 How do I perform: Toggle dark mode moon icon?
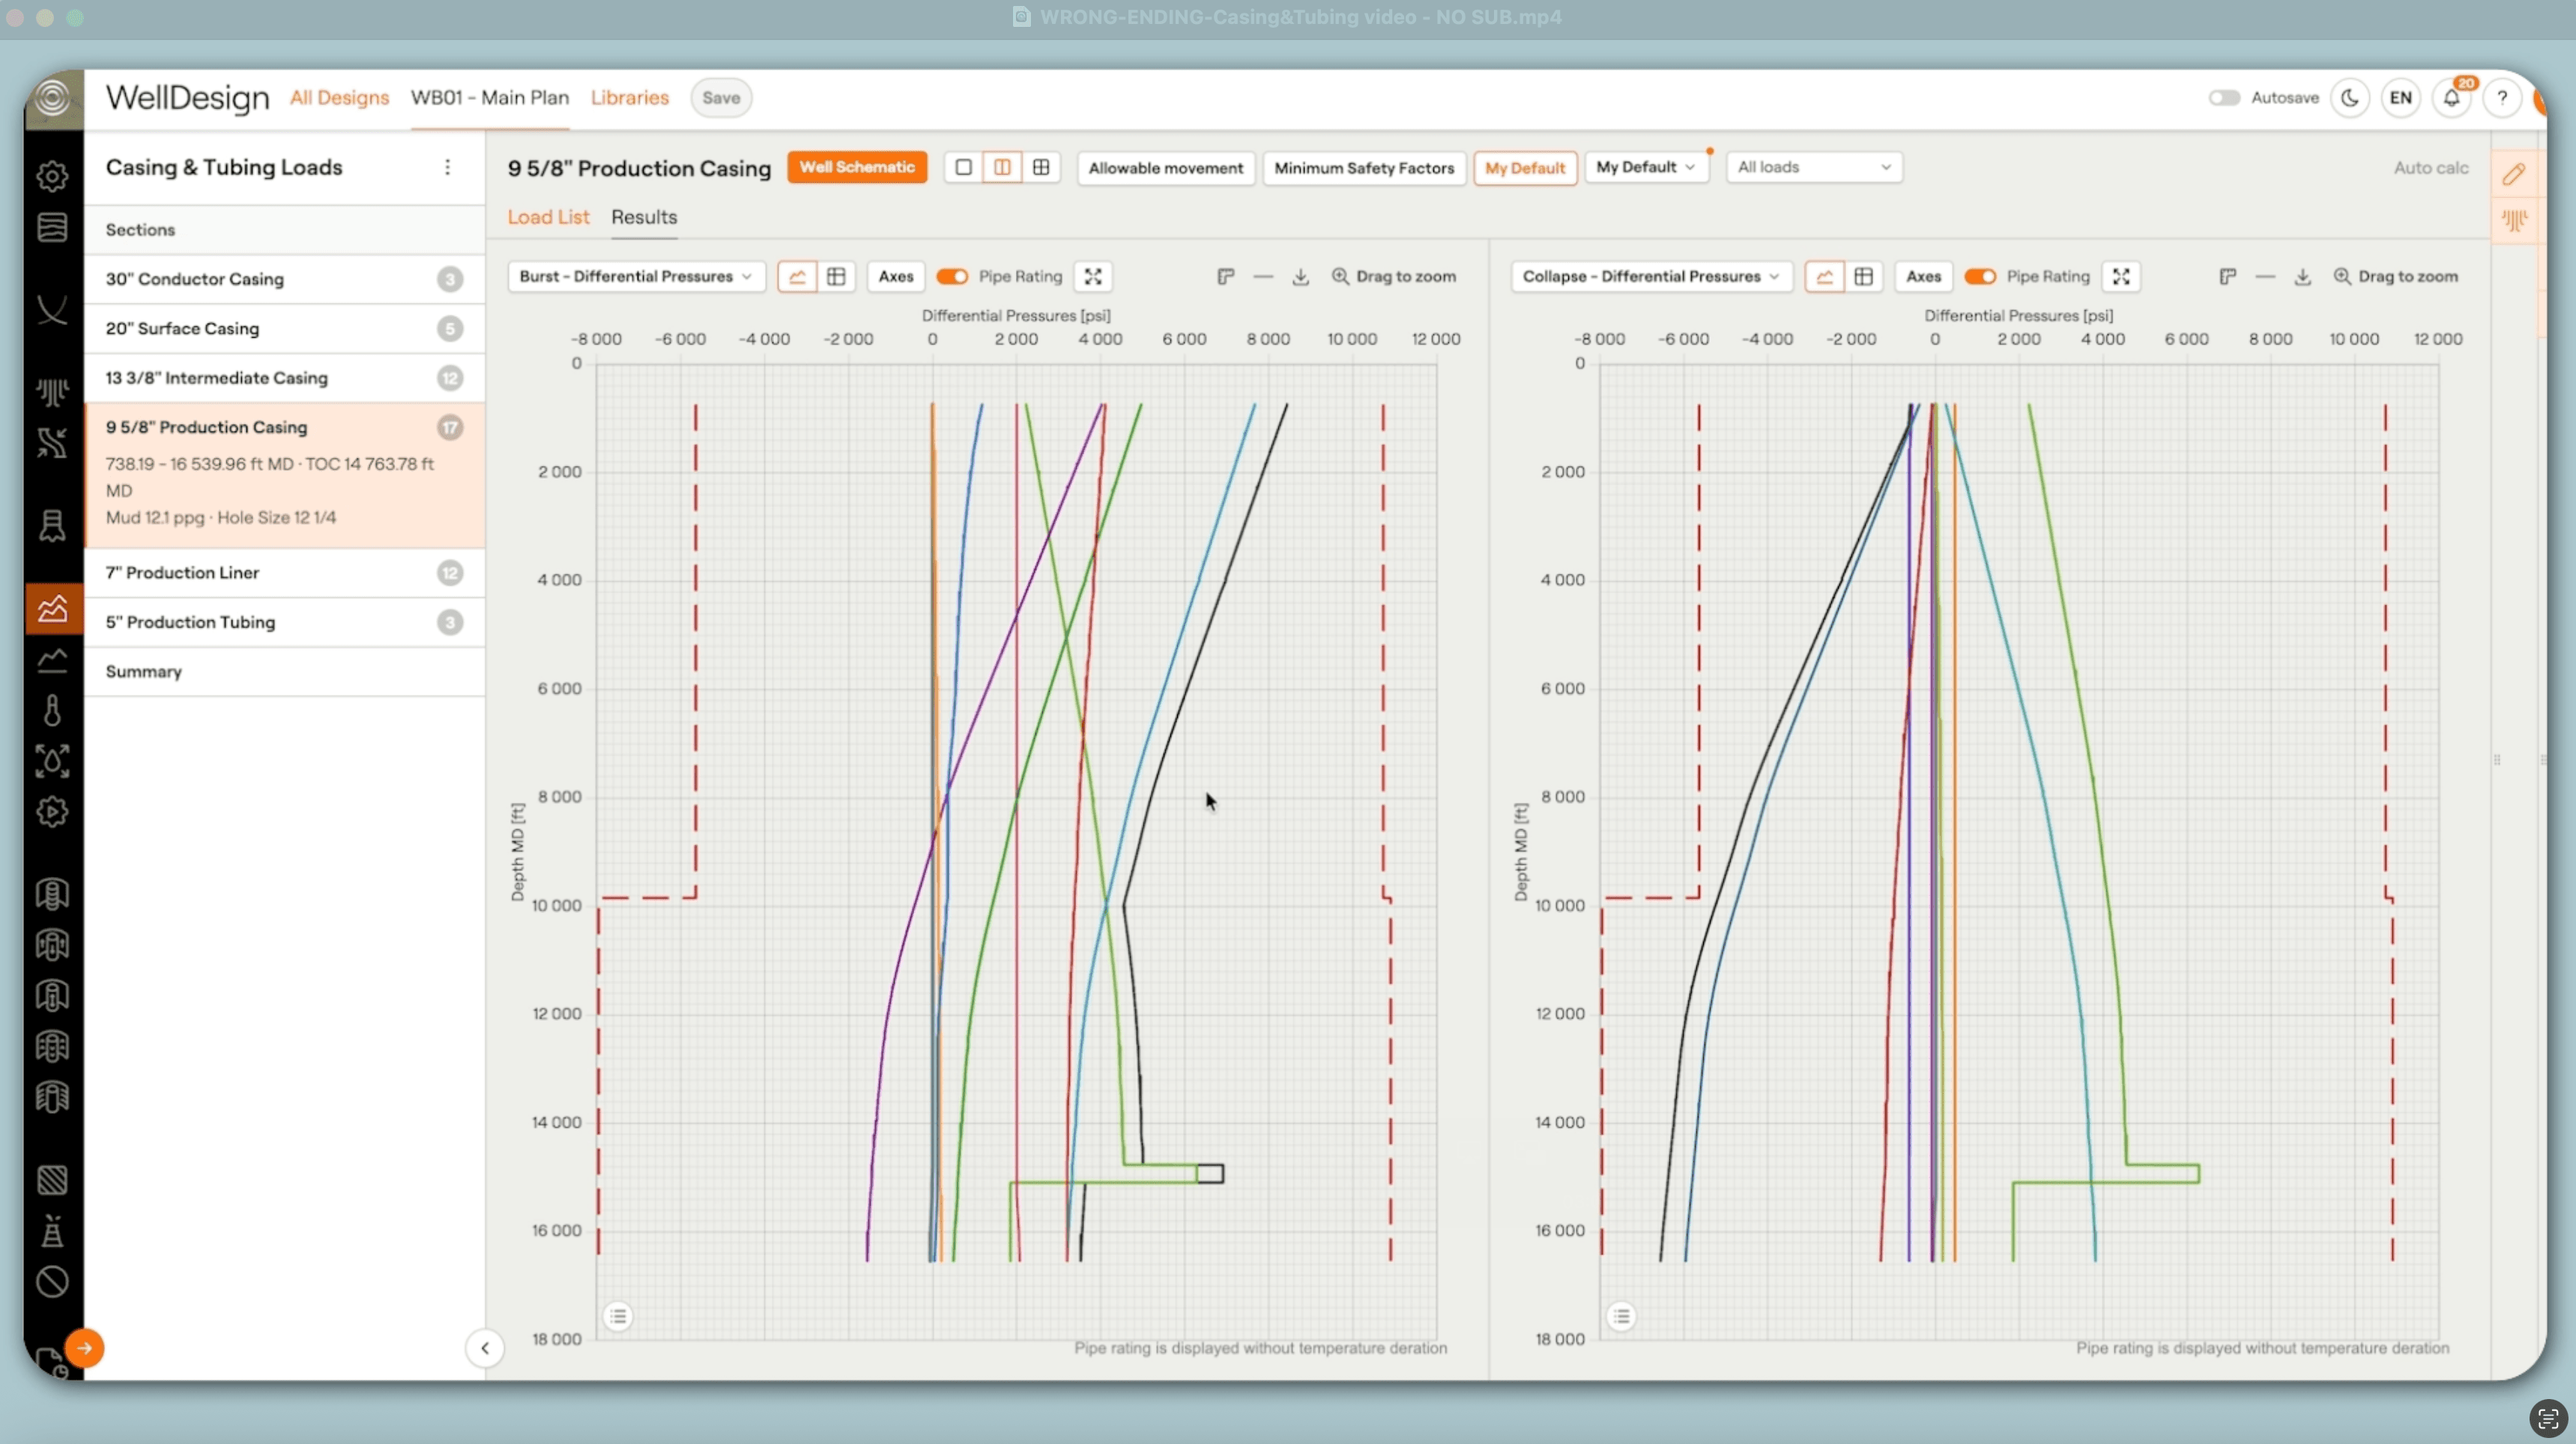coord(2349,98)
